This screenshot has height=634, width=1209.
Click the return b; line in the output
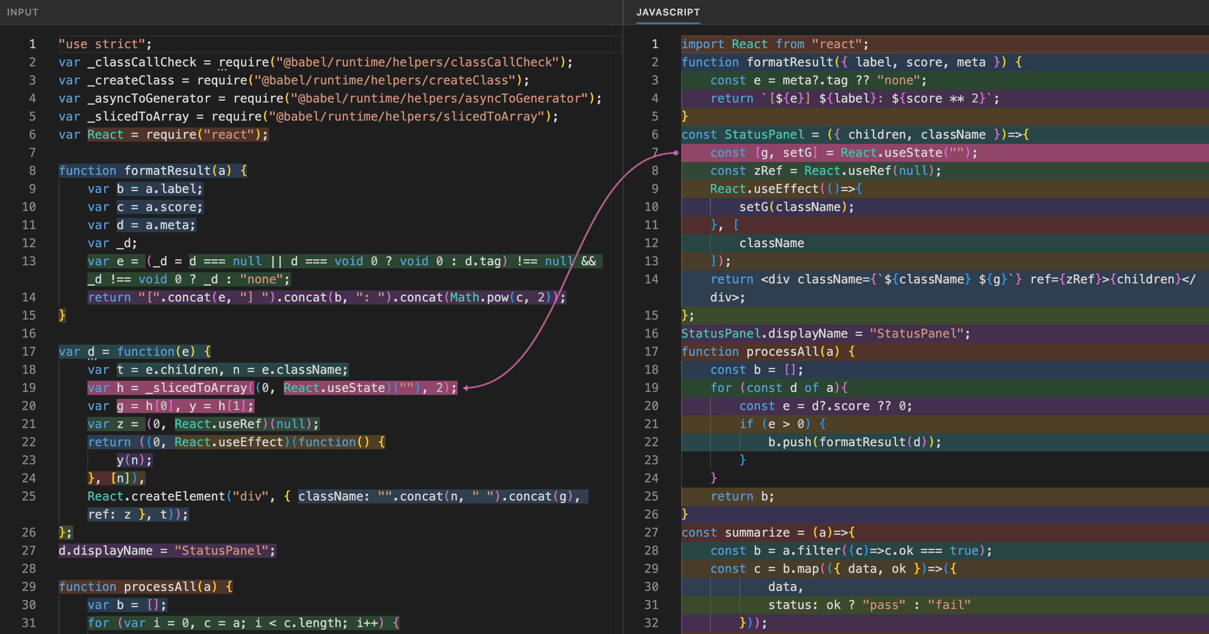[x=742, y=497]
